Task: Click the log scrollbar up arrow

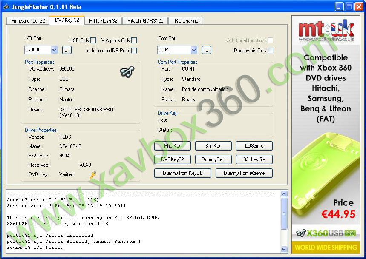Action: (x=284, y=194)
